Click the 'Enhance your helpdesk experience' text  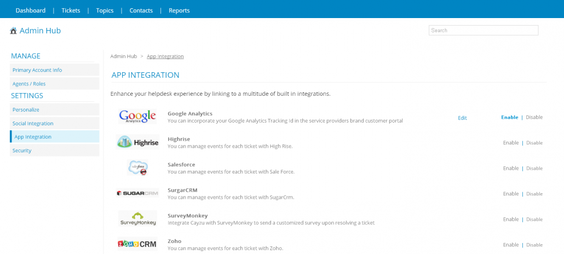point(221,94)
